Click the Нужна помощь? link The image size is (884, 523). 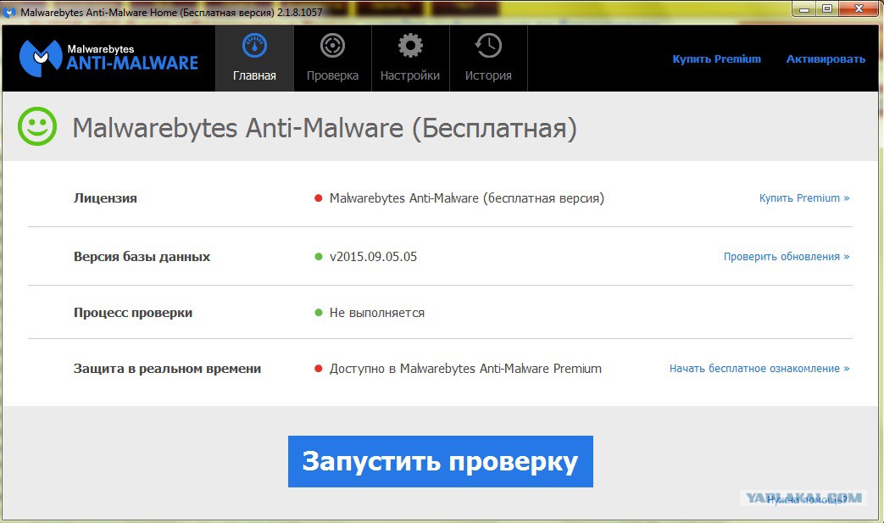tap(807, 499)
